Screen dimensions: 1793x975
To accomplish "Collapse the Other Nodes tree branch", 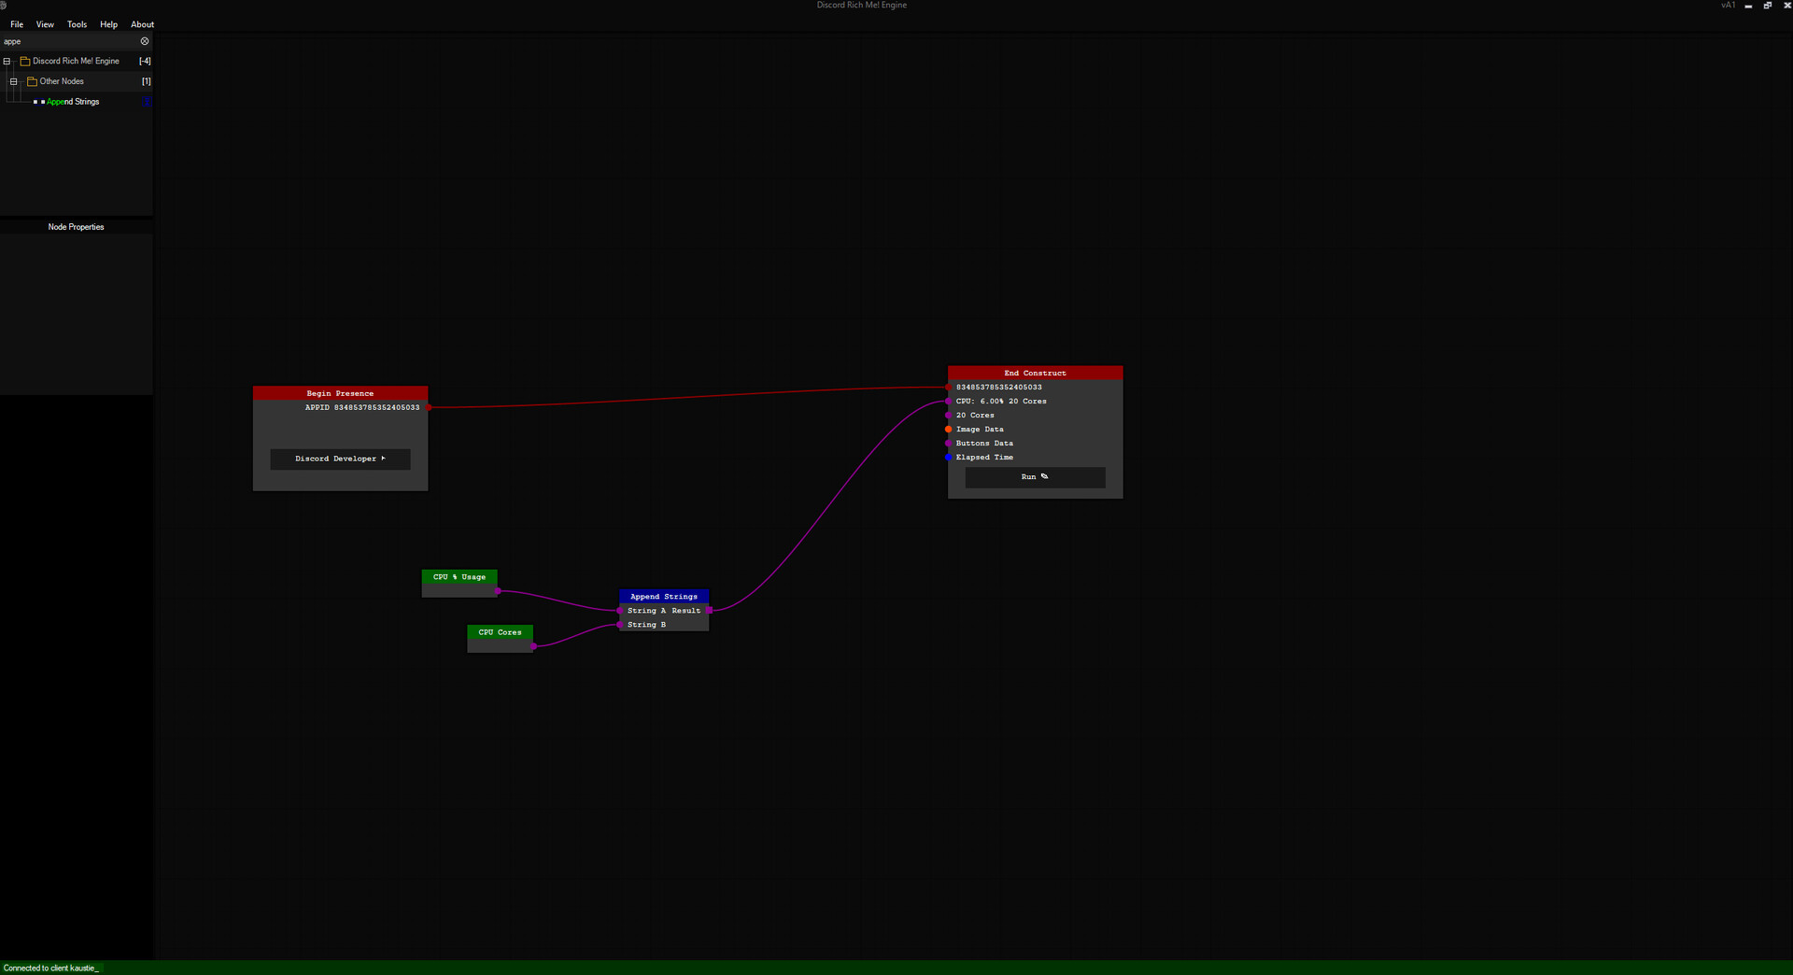I will click(13, 81).
